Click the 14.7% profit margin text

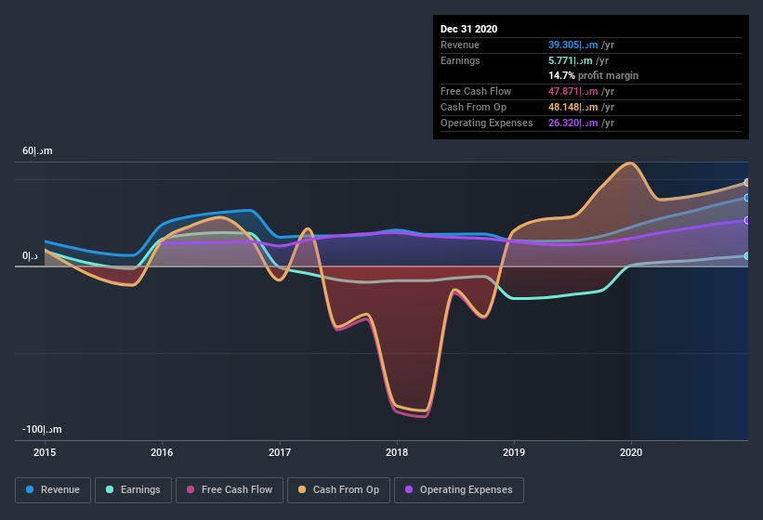593,76
